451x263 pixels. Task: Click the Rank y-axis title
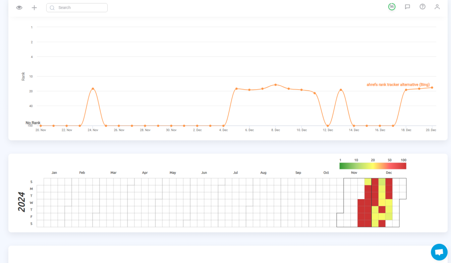23,76
